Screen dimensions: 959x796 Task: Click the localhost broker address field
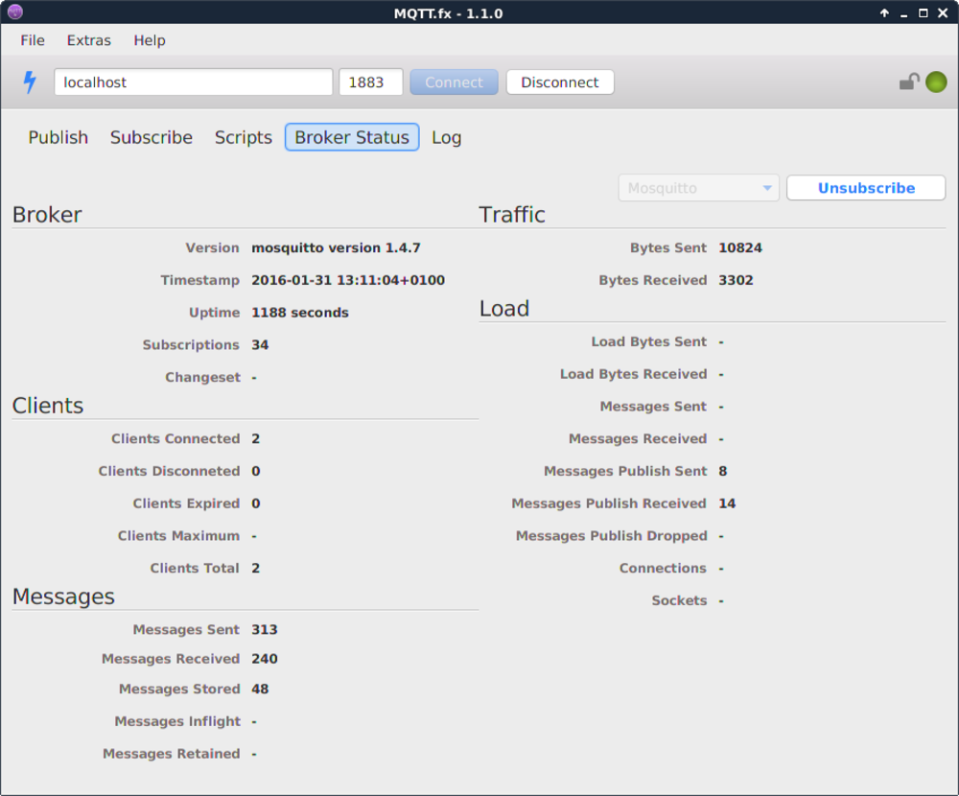click(x=193, y=82)
